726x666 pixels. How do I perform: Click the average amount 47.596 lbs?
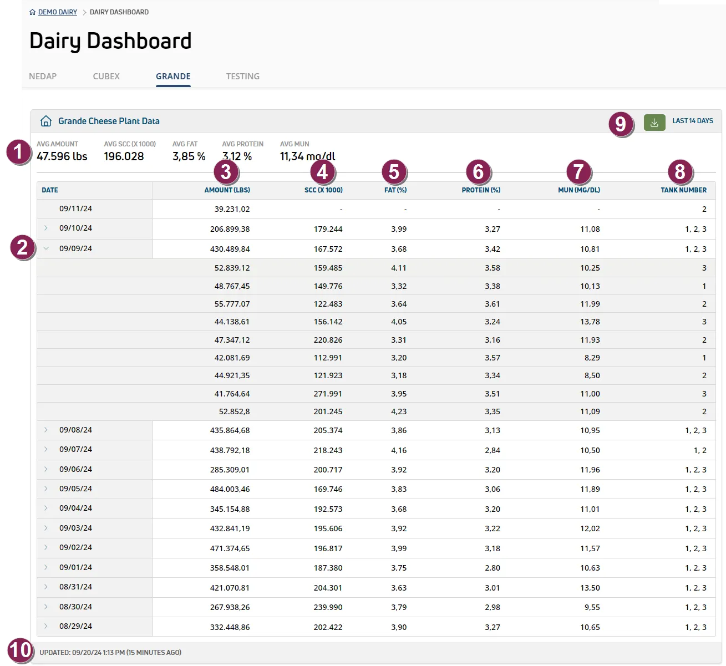click(x=62, y=156)
